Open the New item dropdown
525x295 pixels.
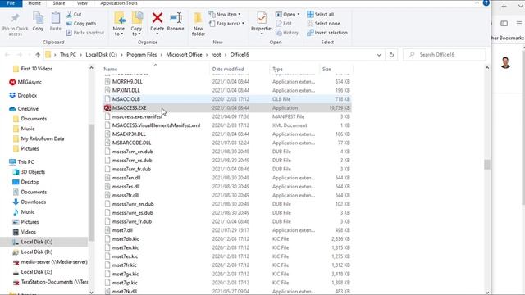[x=225, y=15]
